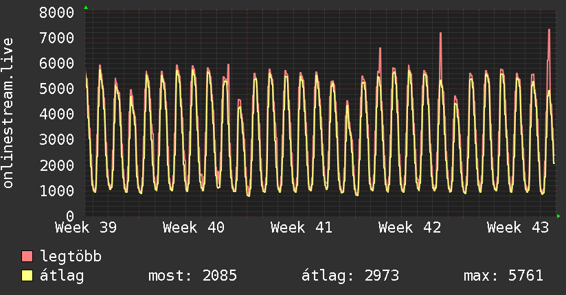Image resolution: width=566 pixels, height=295 pixels.
Task: Select the legtöbb legend label
Action: [71, 256]
